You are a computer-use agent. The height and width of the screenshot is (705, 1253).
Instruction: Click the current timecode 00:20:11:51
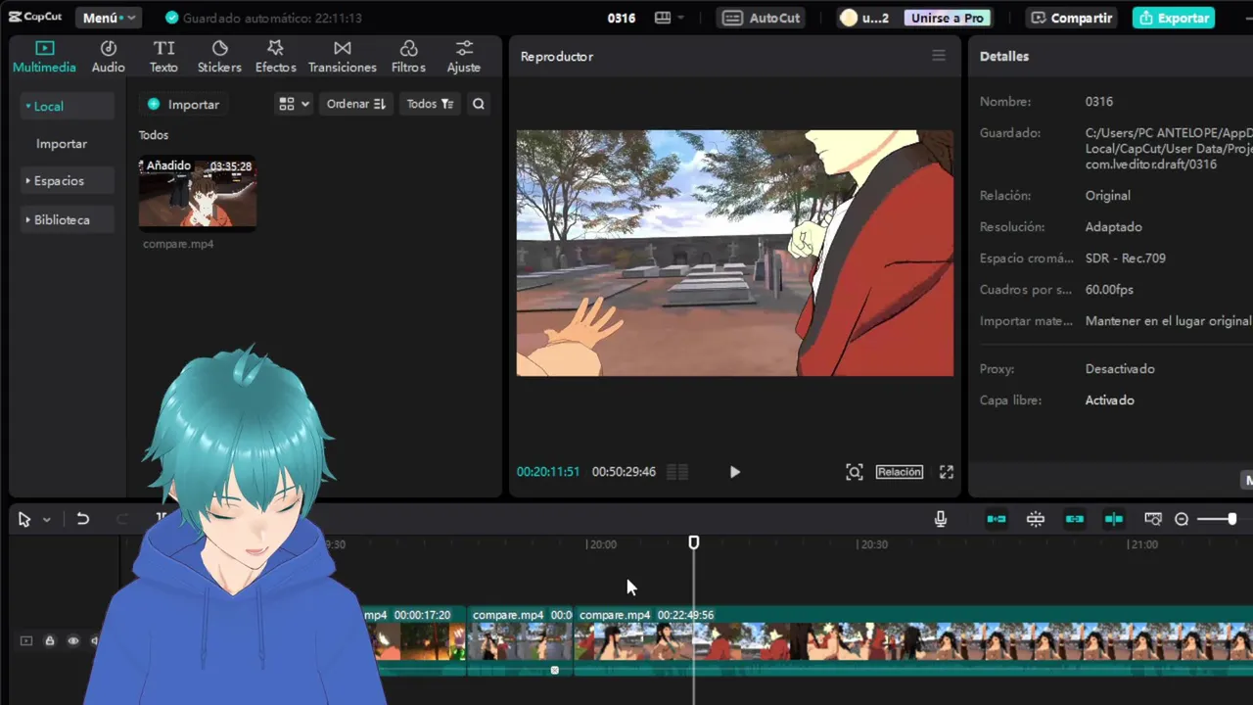[548, 472]
